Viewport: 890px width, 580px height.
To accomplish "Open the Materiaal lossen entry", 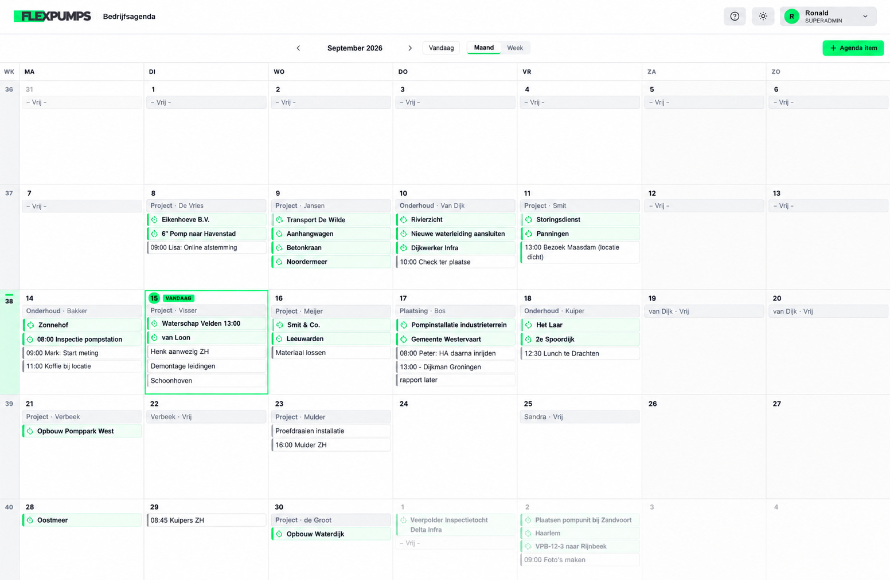I will pyautogui.click(x=331, y=353).
